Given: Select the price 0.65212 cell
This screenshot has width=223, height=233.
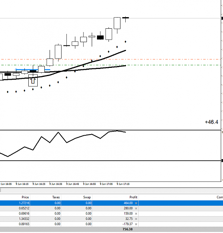Looking at the screenshot, I should [24, 208].
